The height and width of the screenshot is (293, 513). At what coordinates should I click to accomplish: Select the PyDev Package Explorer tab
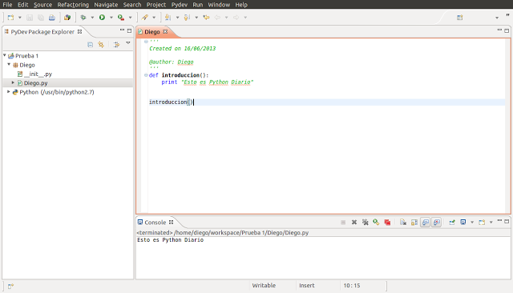point(42,32)
